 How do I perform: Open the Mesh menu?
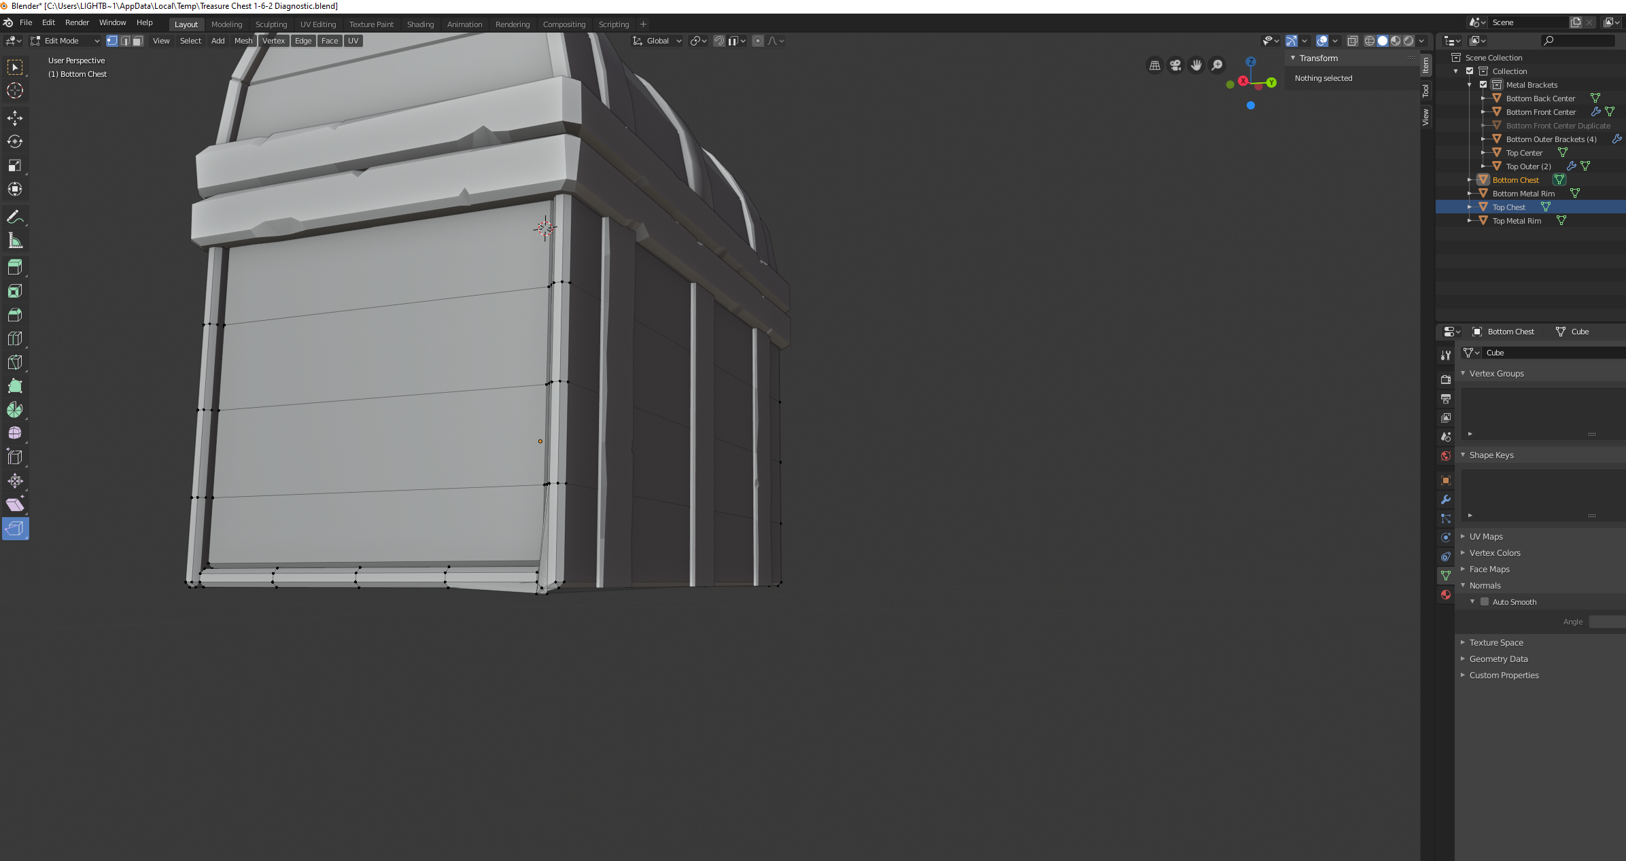coord(243,41)
